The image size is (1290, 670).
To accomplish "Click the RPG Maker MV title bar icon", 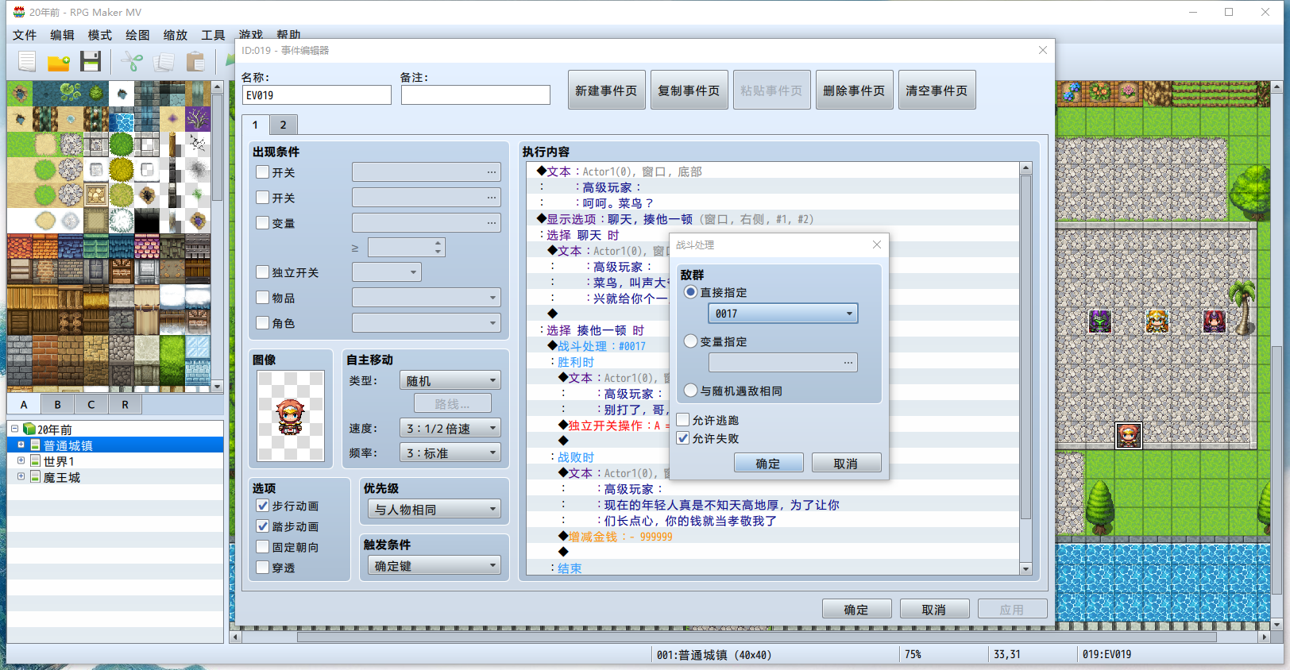I will click(18, 12).
